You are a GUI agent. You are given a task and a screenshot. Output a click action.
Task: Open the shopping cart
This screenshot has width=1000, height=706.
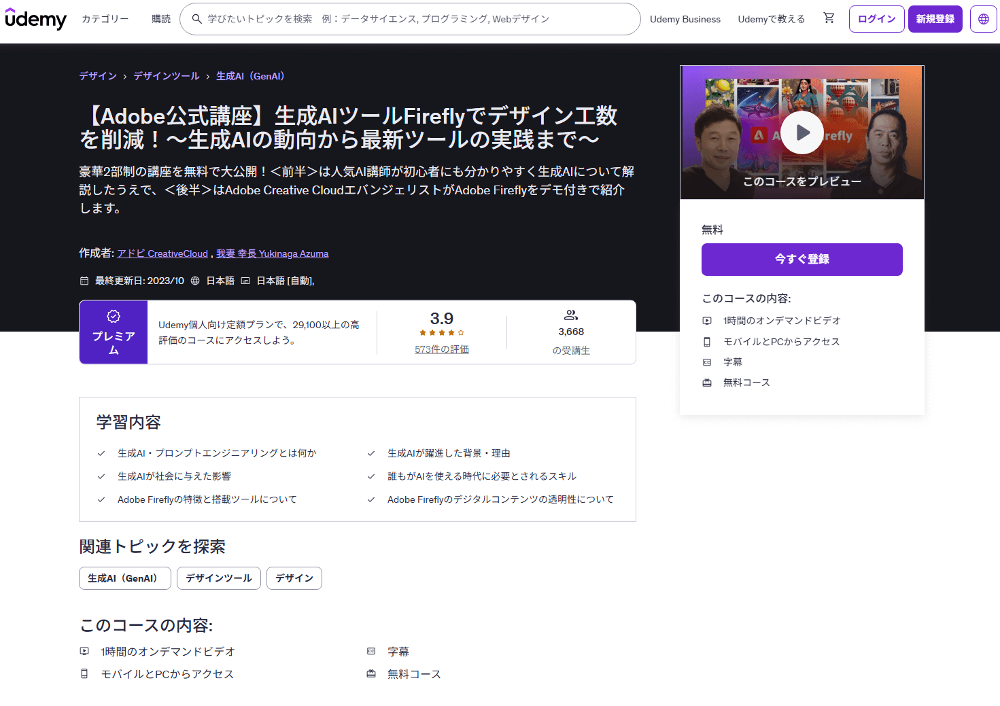829,18
